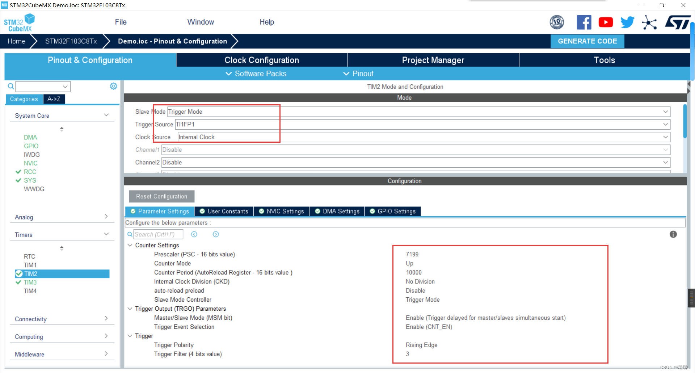Click the green check beside SYS
Image resolution: width=695 pixels, height=373 pixels.
point(18,180)
